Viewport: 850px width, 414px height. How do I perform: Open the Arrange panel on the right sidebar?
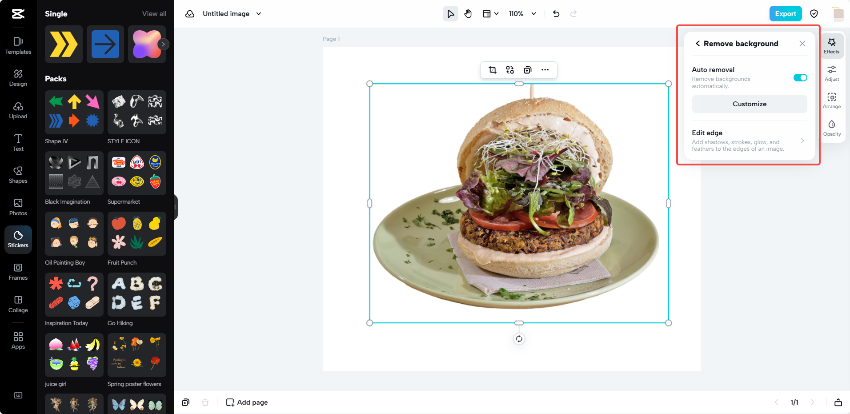[832, 100]
